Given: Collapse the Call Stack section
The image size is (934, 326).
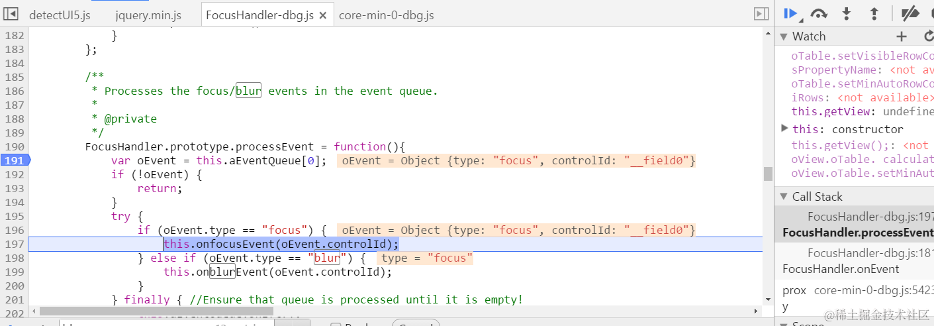Looking at the screenshot, I should pyautogui.click(x=784, y=197).
